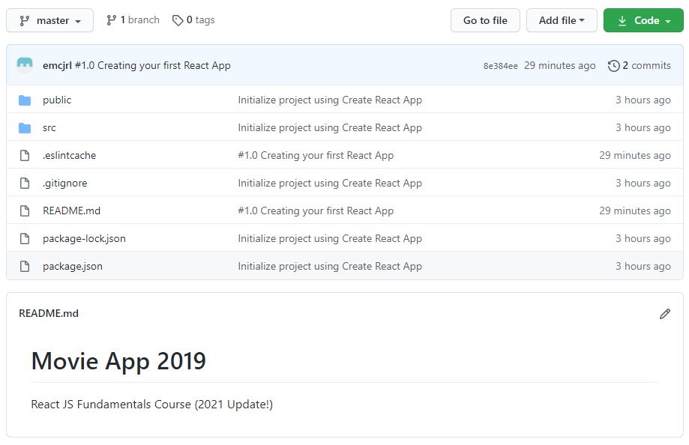Open latest commit message in header
The image size is (689, 445).
point(153,65)
